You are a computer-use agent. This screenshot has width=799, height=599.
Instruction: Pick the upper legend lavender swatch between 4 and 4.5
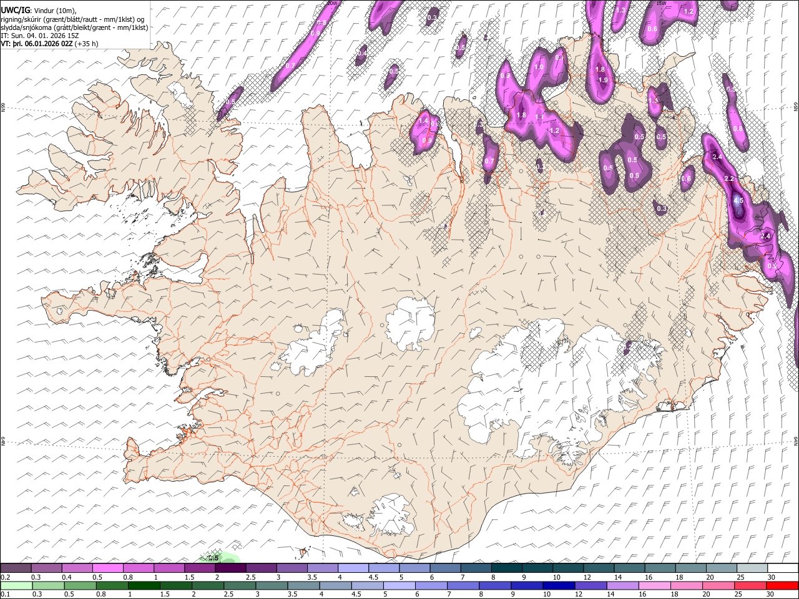tap(353, 568)
